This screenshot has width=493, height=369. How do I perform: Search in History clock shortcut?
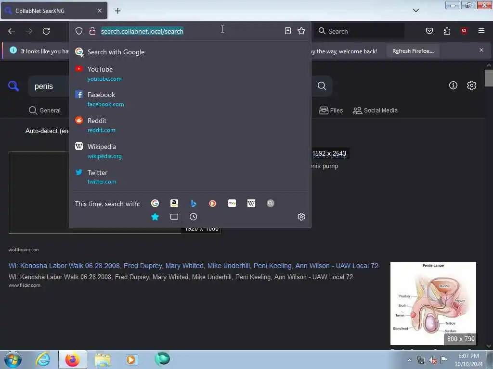tap(194, 217)
